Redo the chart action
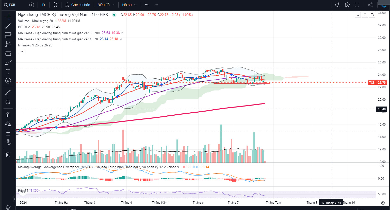This screenshot has width=390, height=210. pos(156,5)
